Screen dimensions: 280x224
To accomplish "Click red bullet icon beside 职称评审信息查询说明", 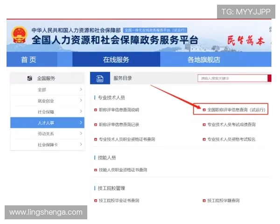I will pyautogui.click(x=96, y=110).
